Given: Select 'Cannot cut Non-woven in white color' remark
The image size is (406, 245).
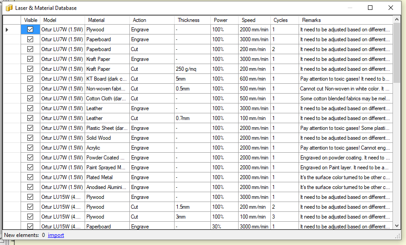Looking at the screenshot, I should click(346, 89).
